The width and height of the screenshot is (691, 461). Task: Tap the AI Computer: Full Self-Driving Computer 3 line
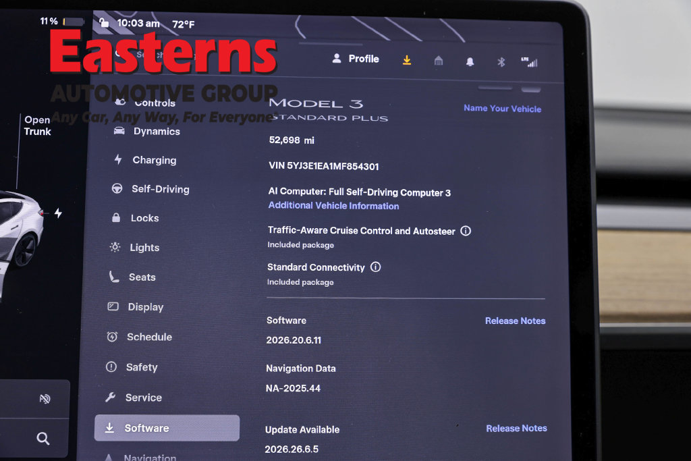(360, 192)
